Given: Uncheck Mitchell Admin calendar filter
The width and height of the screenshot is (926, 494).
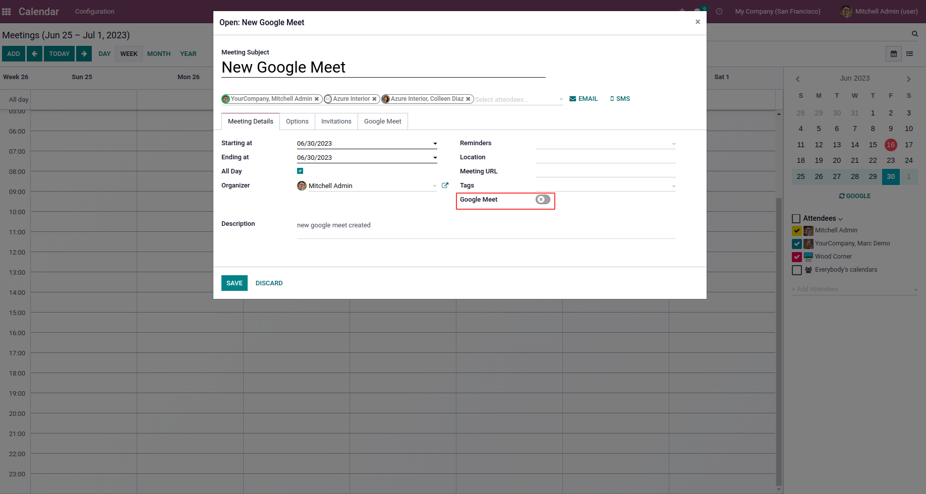Looking at the screenshot, I should pos(797,231).
